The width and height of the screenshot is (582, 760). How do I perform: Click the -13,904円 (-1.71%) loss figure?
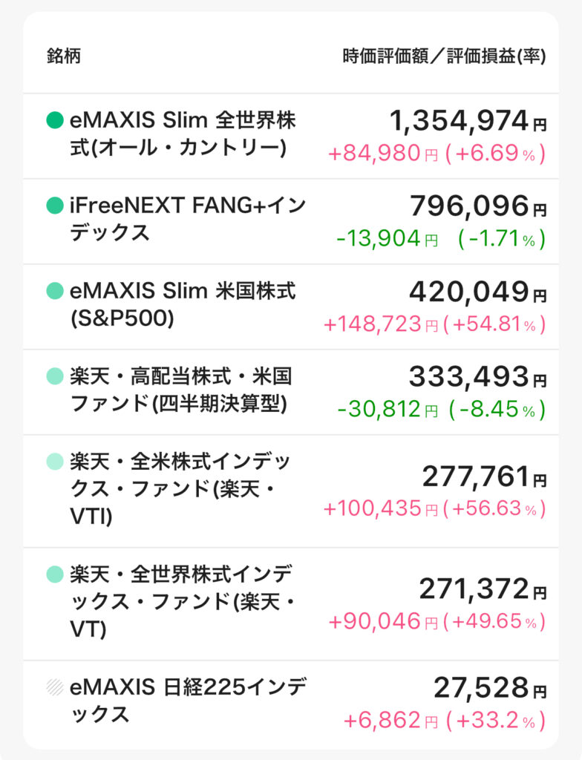click(441, 238)
